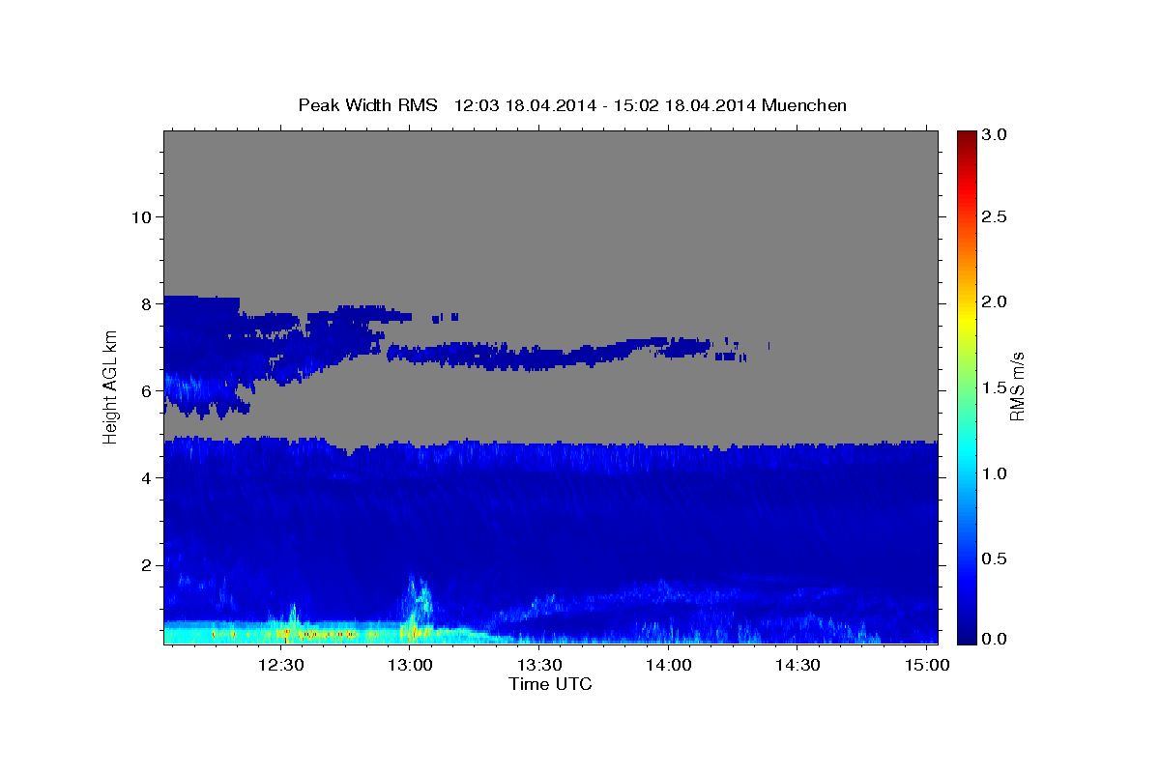Click the 13:30 time tick label

click(539, 665)
